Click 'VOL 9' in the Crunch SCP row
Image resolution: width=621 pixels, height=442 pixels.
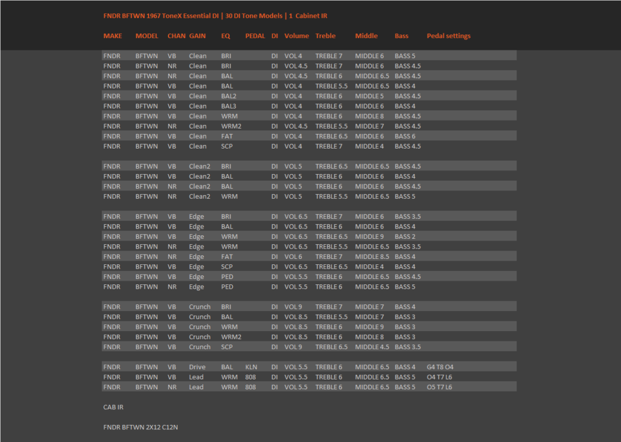click(x=293, y=347)
